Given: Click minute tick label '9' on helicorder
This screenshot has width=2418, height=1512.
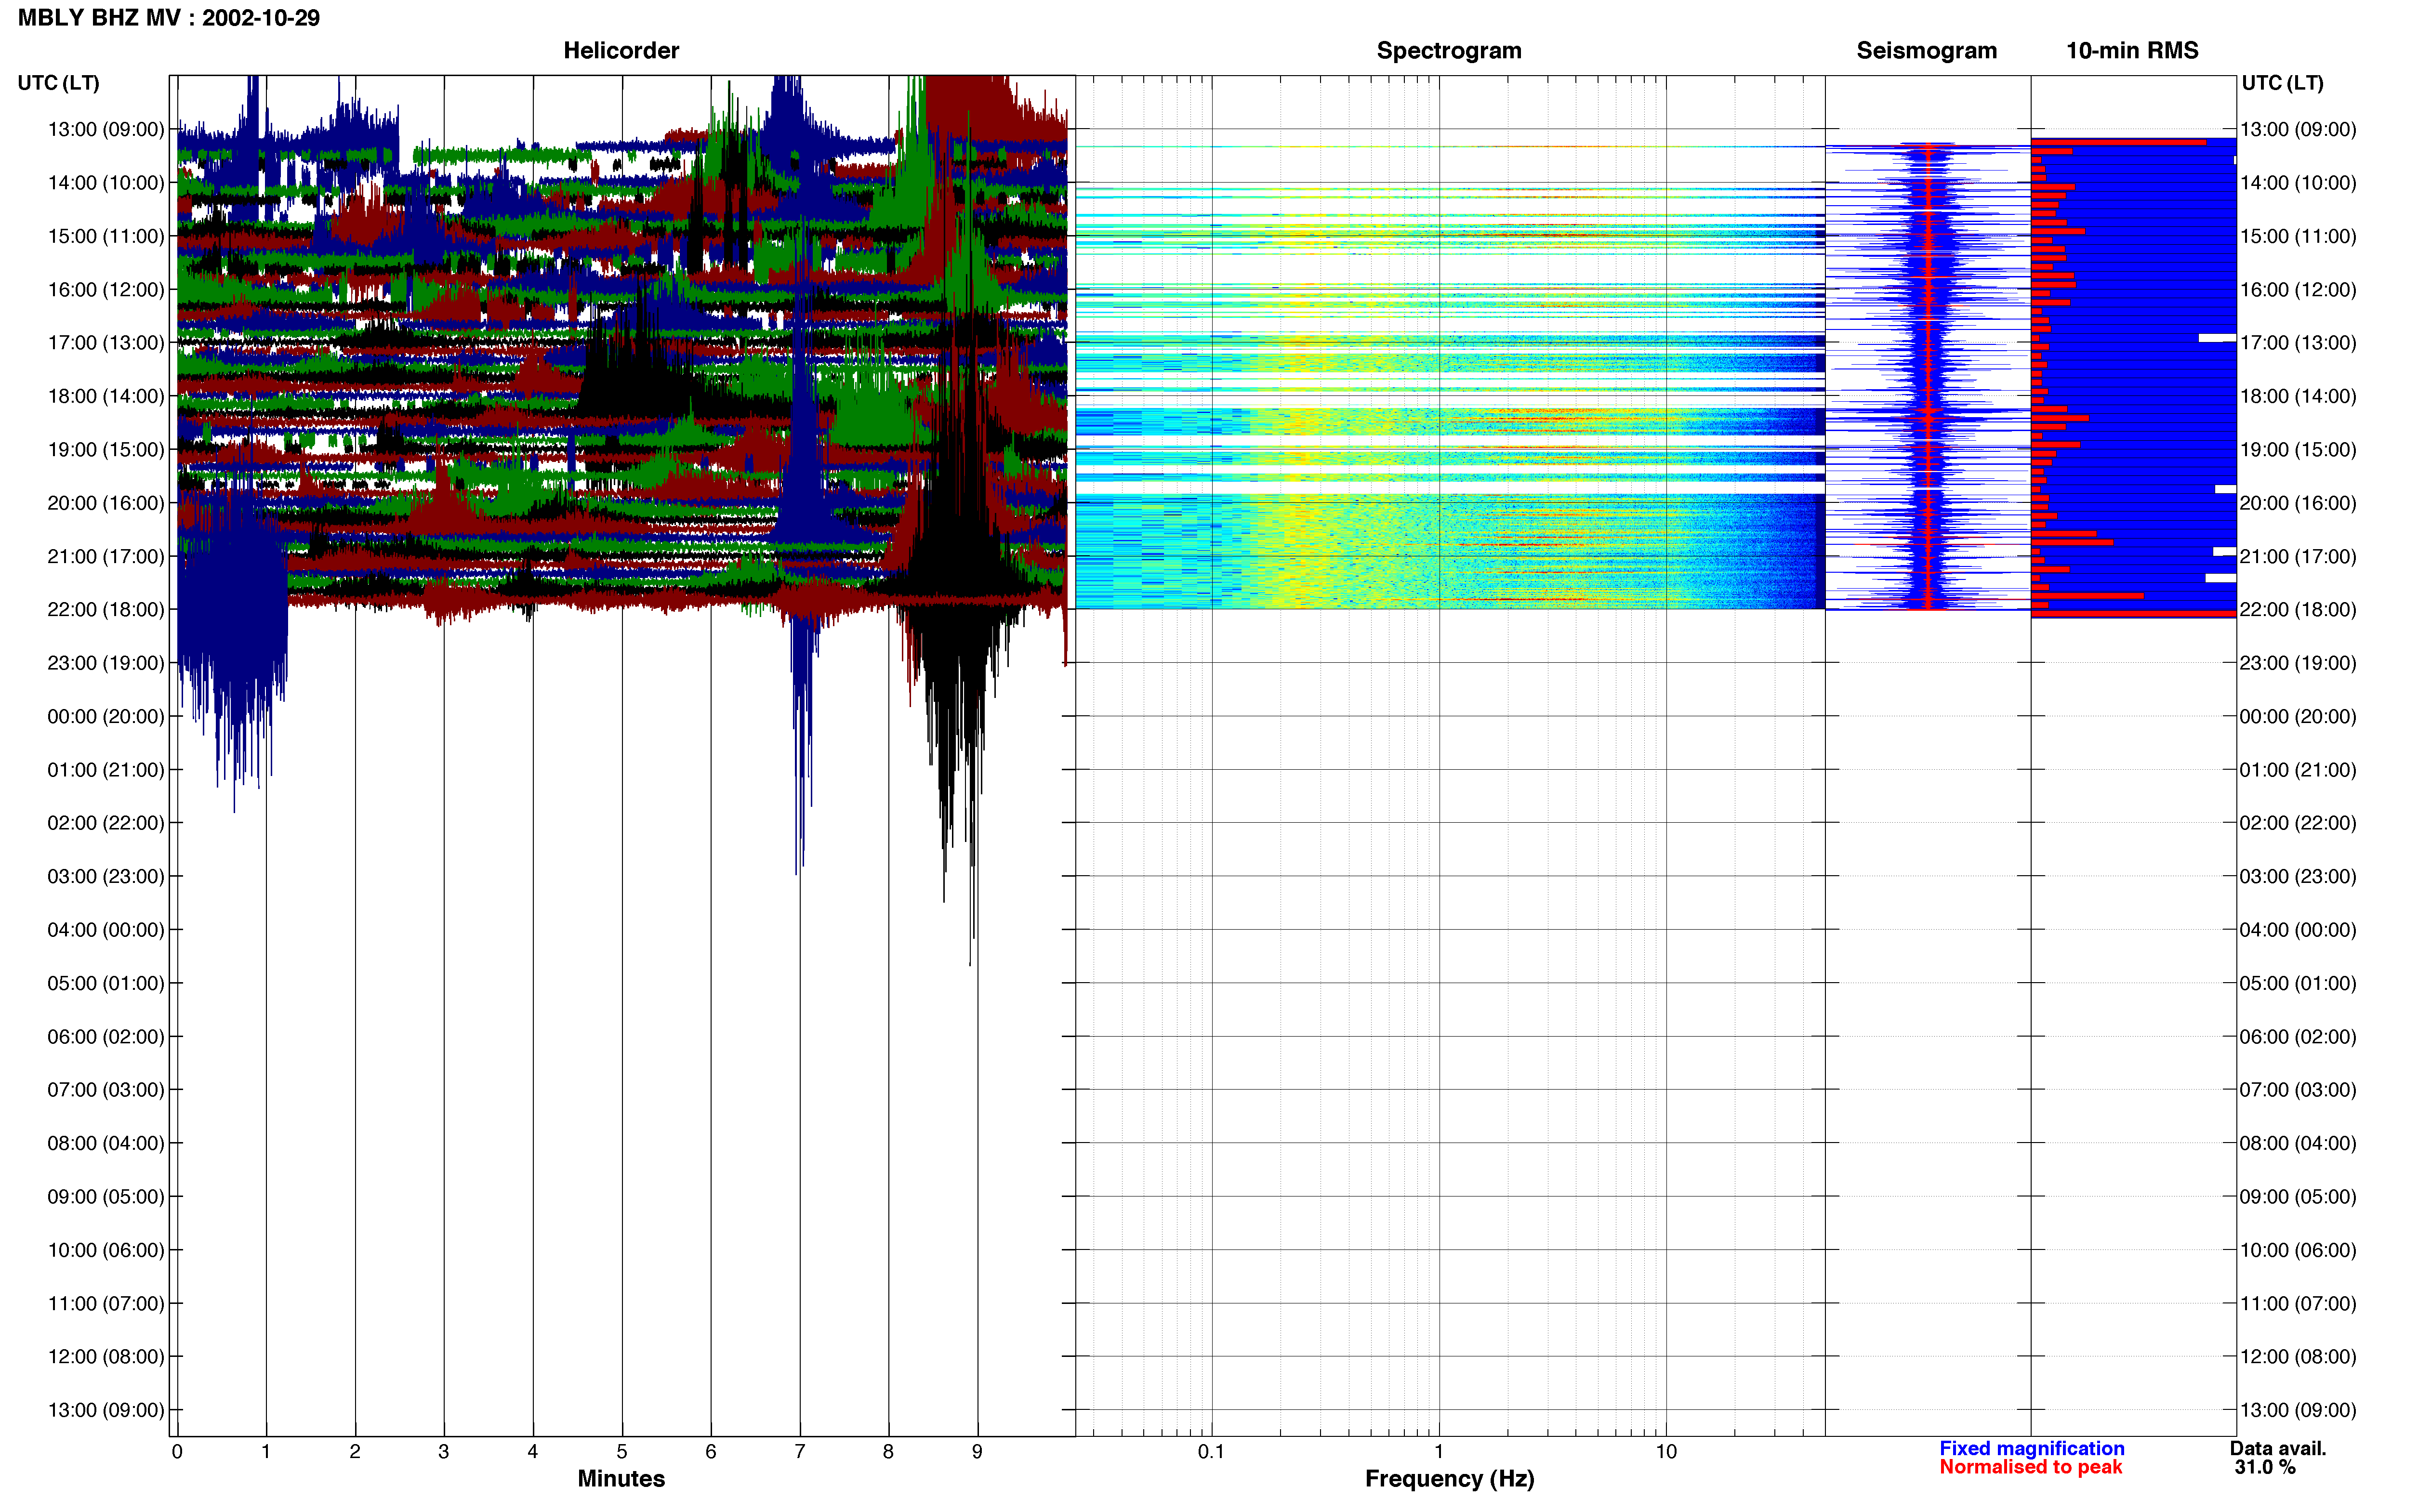Looking at the screenshot, I should tap(977, 1452).
